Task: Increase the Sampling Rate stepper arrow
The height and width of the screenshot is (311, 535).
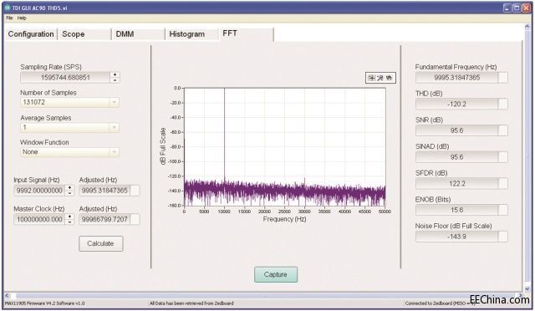Action: point(115,74)
